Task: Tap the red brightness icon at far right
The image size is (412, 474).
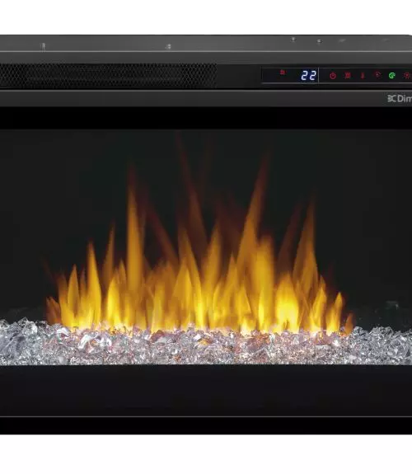Action: point(407,75)
